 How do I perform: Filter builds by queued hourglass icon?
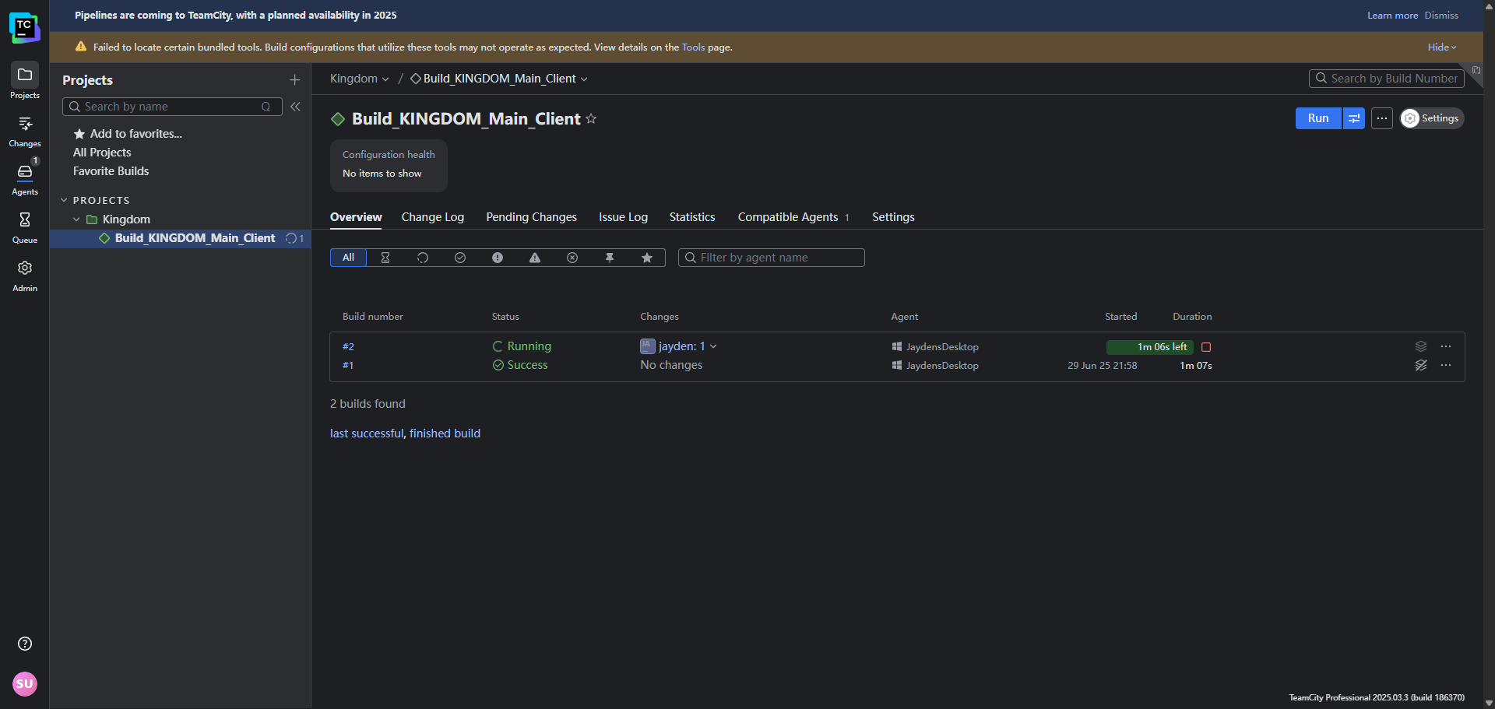click(x=385, y=258)
